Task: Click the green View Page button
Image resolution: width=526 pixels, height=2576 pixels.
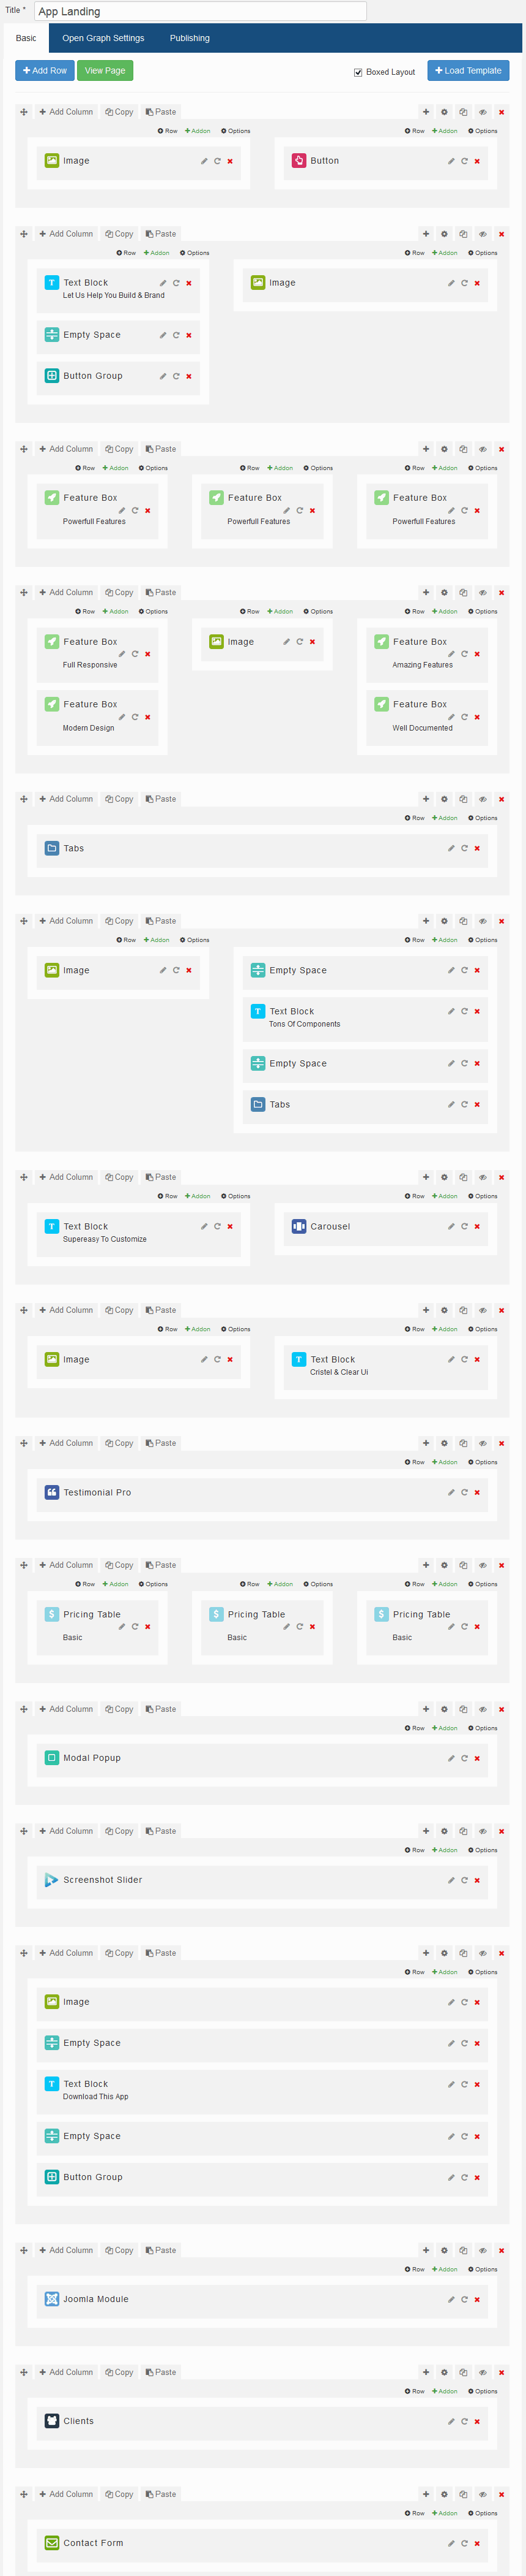Action: 105,71
